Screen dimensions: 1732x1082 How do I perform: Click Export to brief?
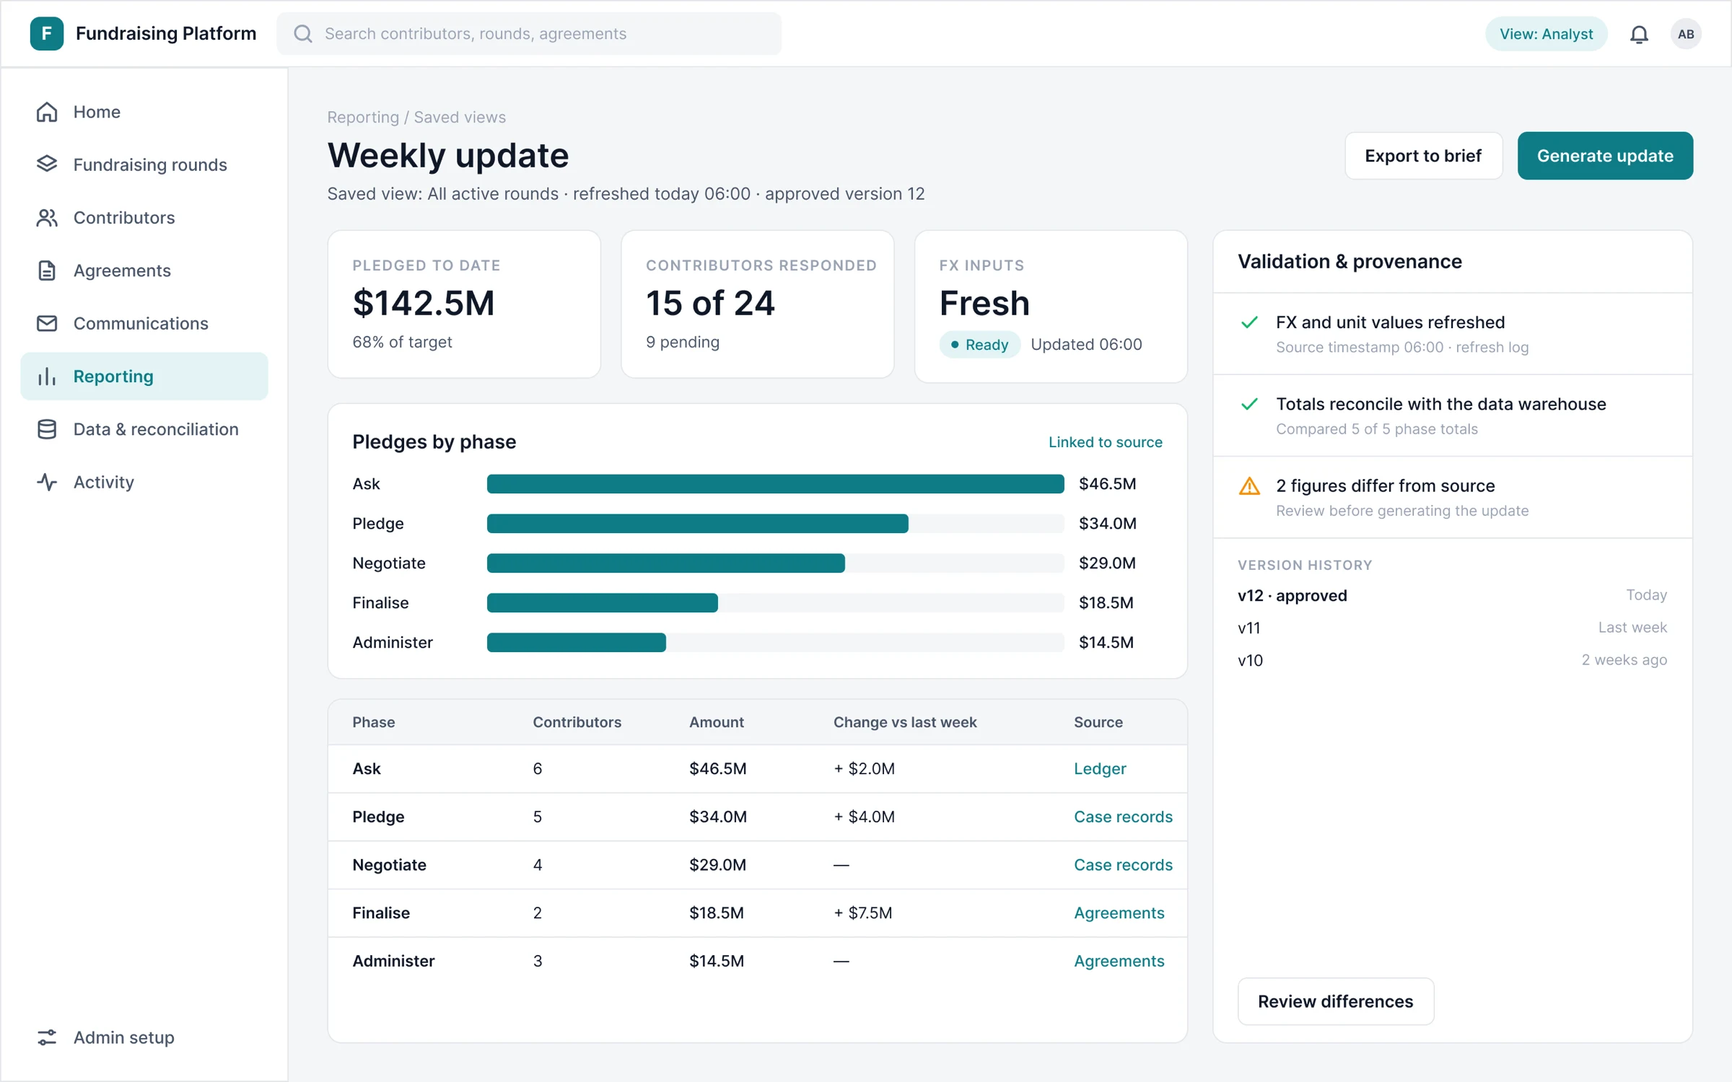pos(1423,156)
